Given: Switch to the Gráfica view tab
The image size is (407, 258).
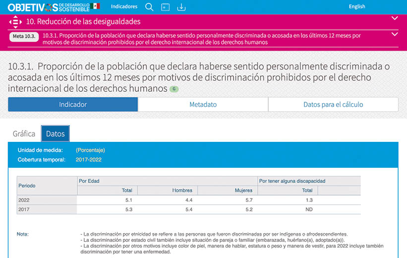Looking at the screenshot, I should pos(24,134).
